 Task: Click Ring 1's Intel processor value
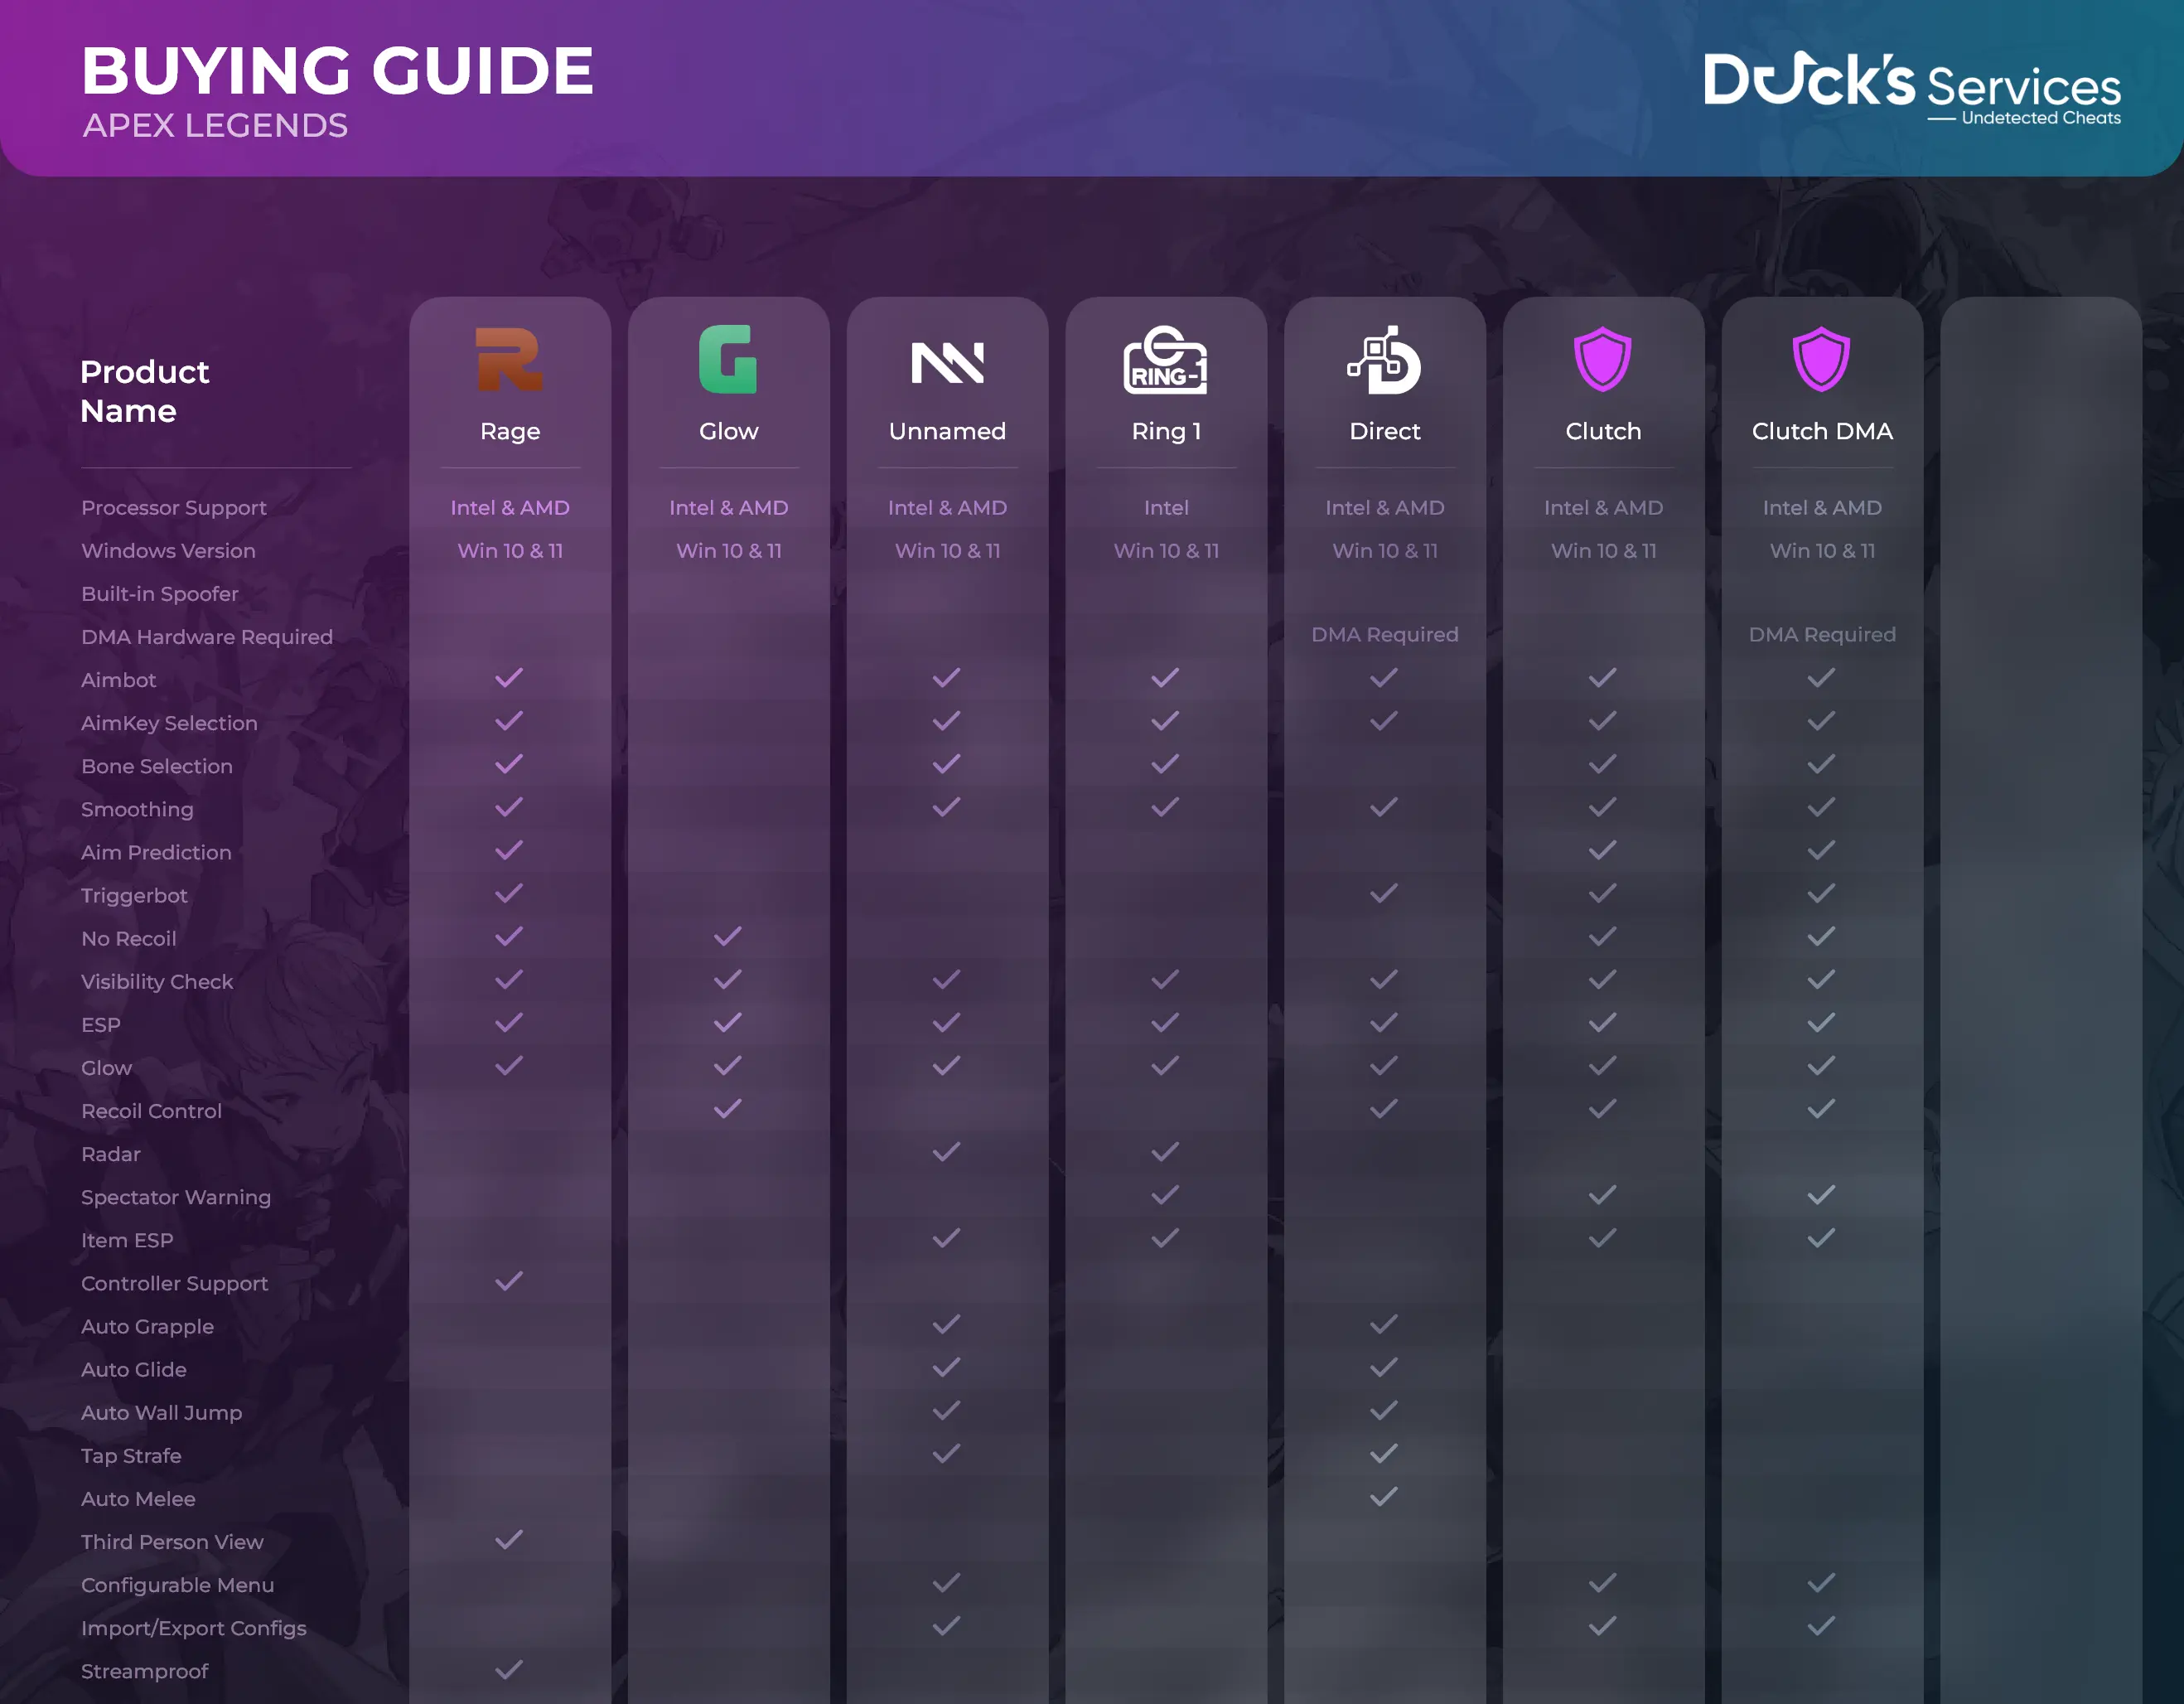click(x=1166, y=508)
